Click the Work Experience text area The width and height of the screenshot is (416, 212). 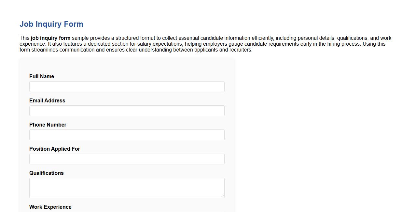(127, 211)
